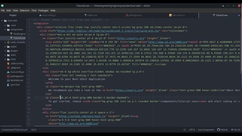
Task: Click the plugins folder icon
Action: 8,51
